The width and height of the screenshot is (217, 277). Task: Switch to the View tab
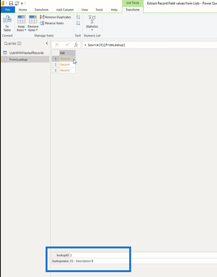click(x=84, y=10)
